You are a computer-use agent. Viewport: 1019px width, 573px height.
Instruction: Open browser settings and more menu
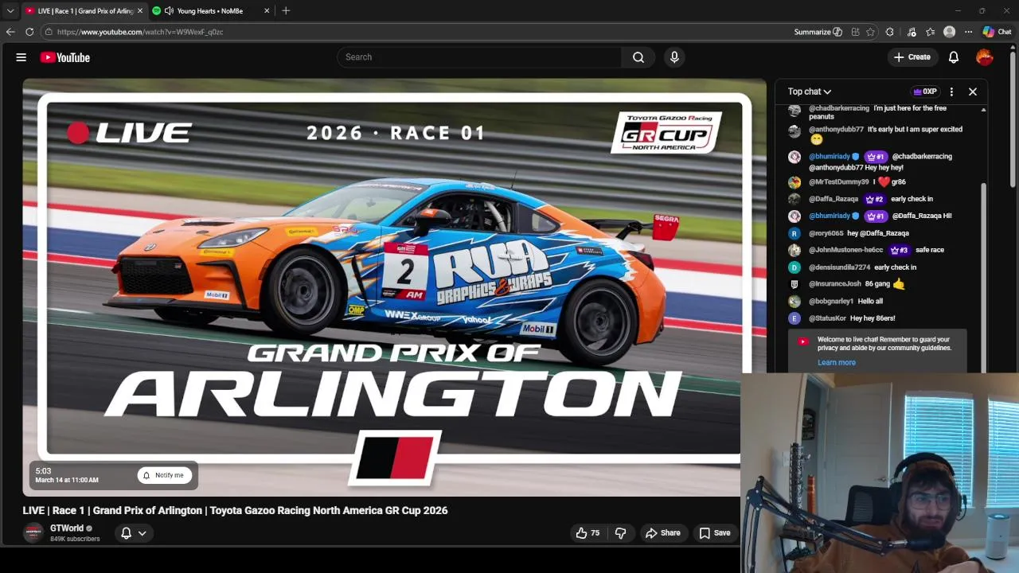click(968, 32)
